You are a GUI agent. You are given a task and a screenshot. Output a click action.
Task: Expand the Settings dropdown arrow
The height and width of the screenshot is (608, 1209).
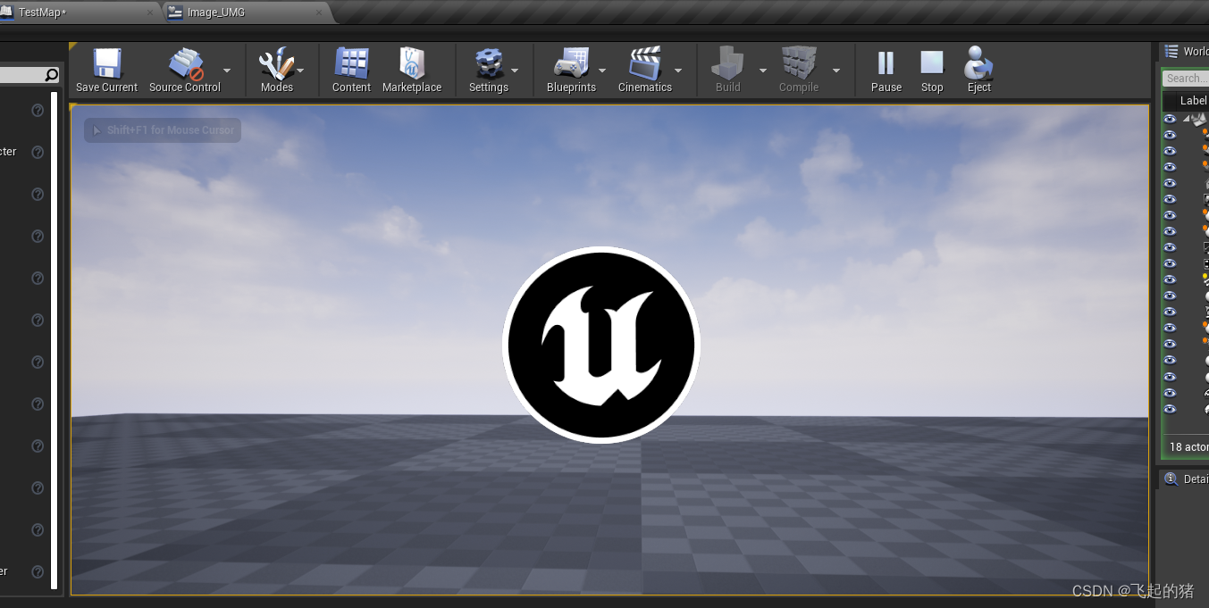point(515,70)
